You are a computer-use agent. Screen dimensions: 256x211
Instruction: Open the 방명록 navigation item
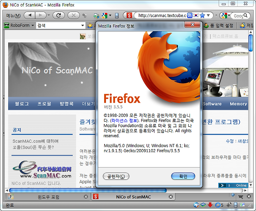(x=66, y=104)
